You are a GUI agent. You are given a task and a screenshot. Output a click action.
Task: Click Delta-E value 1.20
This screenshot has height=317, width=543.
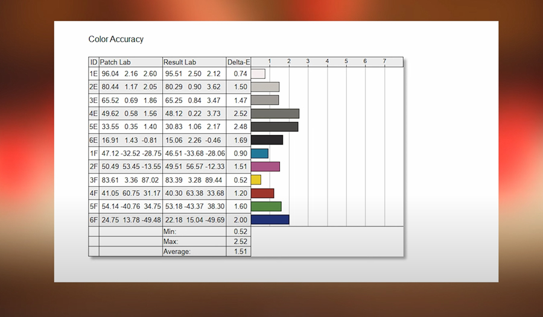[240, 193]
